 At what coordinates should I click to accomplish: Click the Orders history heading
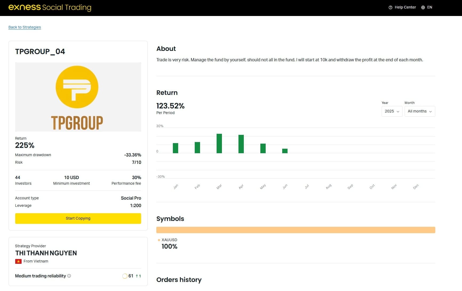(179, 280)
